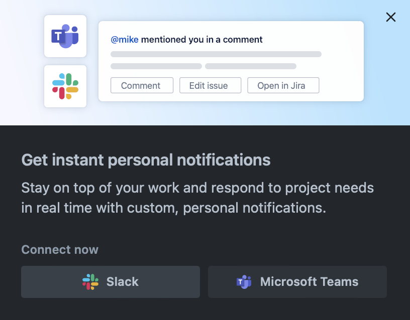Screen dimensions: 410x320
Task: Click the Comment button on the notification
Action: coord(142,85)
